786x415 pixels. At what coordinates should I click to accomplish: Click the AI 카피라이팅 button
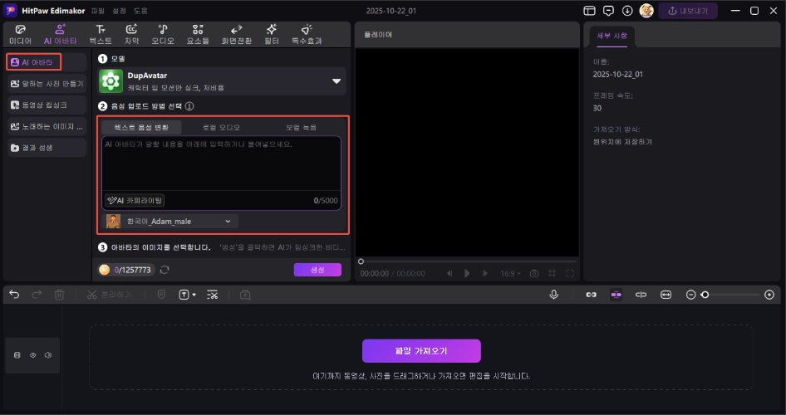point(135,200)
